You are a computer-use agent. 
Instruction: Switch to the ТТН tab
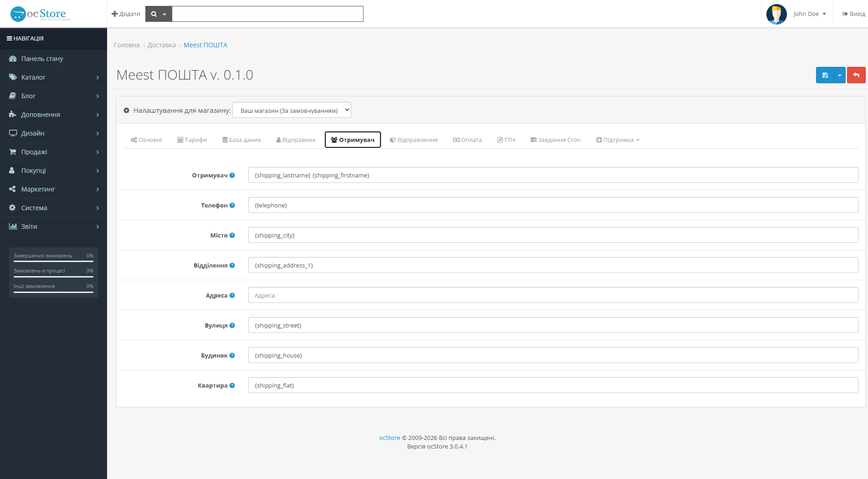tap(506, 140)
